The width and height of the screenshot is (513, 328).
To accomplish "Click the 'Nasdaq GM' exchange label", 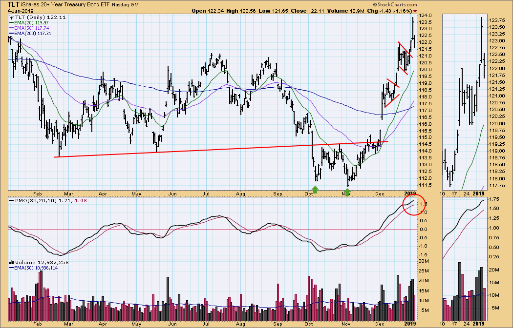I will click(125, 5).
